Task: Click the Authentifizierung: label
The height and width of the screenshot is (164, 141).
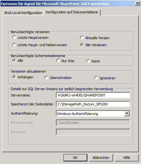Action: [24, 113]
